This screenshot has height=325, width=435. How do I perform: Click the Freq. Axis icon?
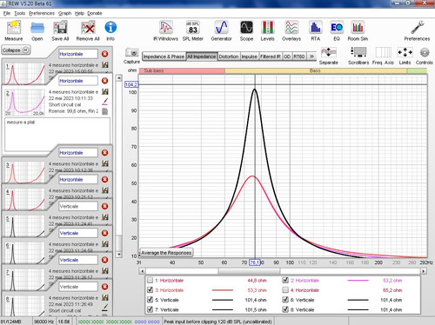pyautogui.click(x=383, y=53)
